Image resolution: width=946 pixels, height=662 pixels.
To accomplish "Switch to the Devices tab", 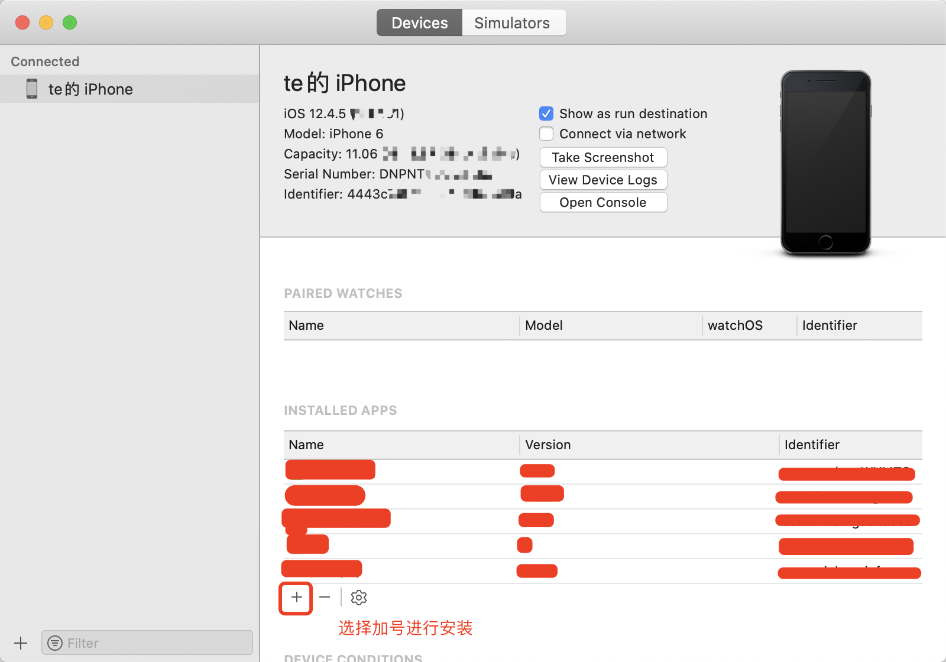I will click(419, 23).
